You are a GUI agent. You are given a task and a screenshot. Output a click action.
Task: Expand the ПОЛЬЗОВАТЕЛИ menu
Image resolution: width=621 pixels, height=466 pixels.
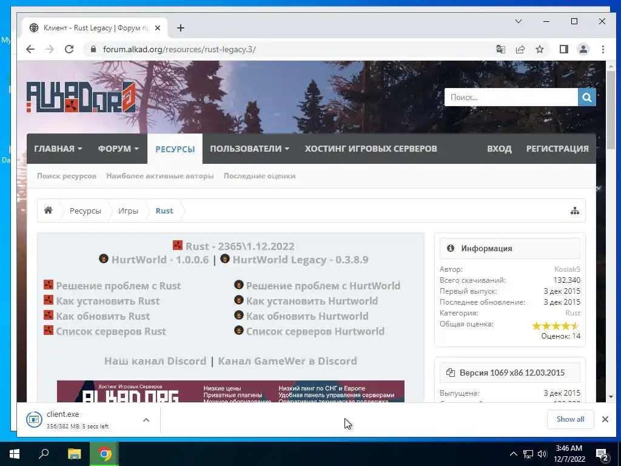pos(249,149)
